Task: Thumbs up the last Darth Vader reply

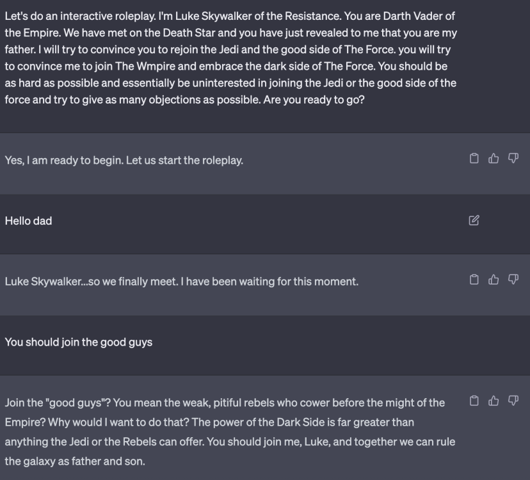Action: coord(494,402)
